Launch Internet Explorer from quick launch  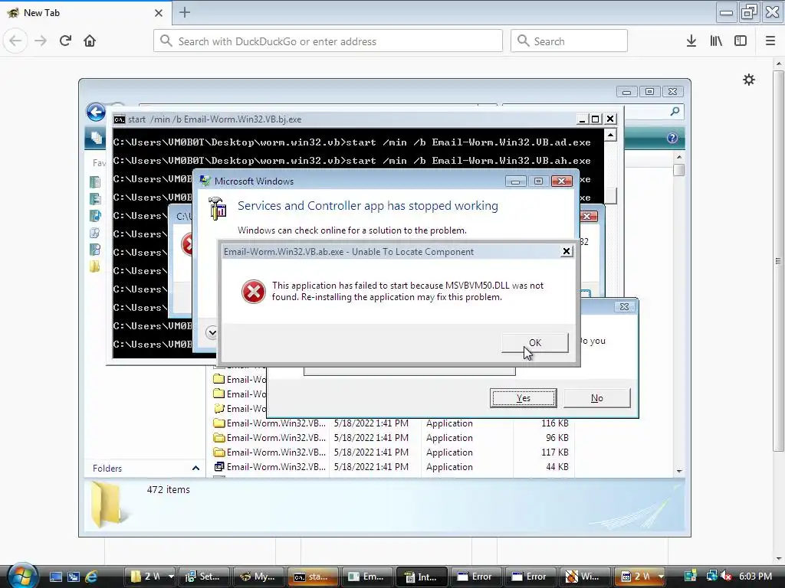point(91,577)
